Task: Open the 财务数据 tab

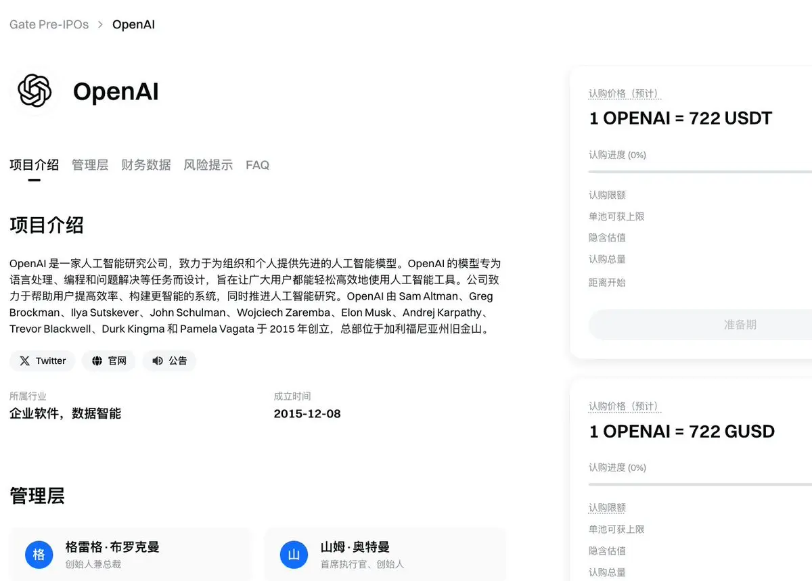Action: click(146, 165)
